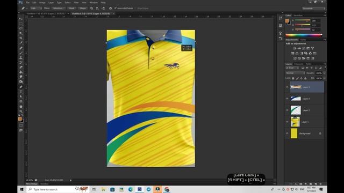The image size is (344, 193).
Task: Select the Rectangular Marquee tool
Action: click(x=21, y=24)
